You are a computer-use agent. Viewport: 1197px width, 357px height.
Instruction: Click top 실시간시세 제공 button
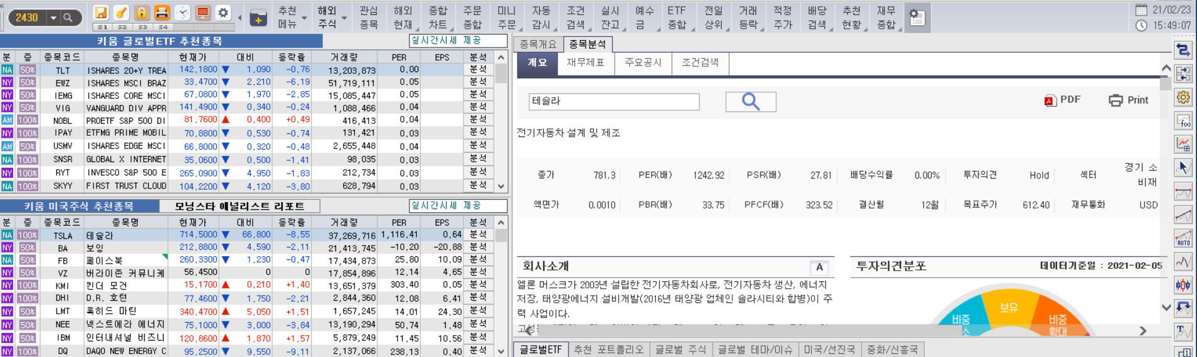pyautogui.click(x=458, y=41)
